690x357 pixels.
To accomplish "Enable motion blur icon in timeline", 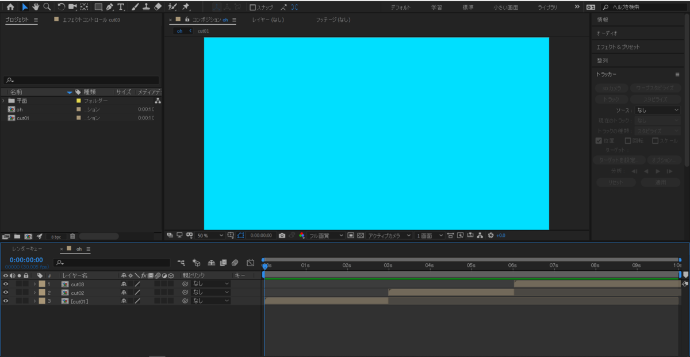I will 235,263.
